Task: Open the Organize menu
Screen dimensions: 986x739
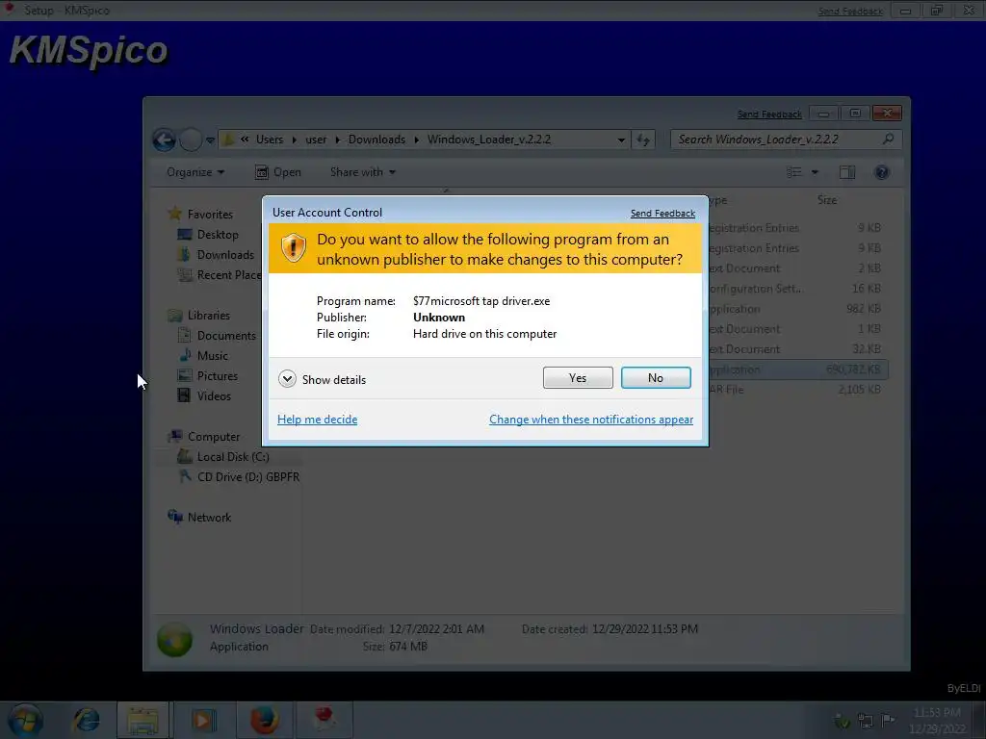Action: [x=195, y=172]
